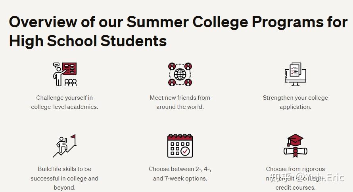Click "Choose from rigorous" credit courses text
The image size is (353, 192).
295,169
